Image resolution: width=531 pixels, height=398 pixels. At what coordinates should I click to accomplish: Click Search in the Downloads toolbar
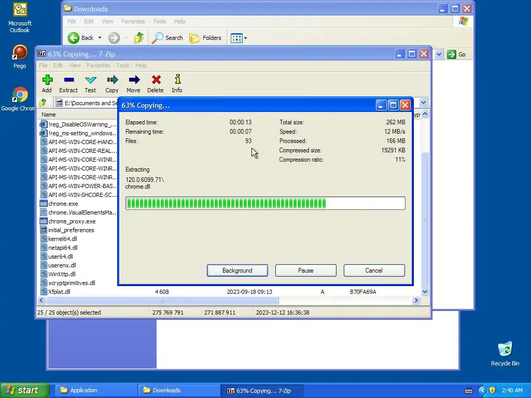(x=167, y=38)
